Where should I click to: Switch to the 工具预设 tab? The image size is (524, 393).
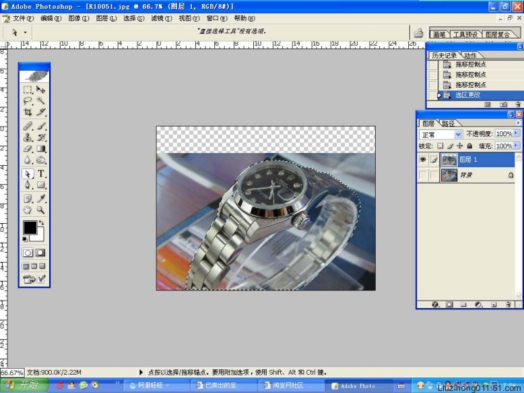[x=465, y=34]
